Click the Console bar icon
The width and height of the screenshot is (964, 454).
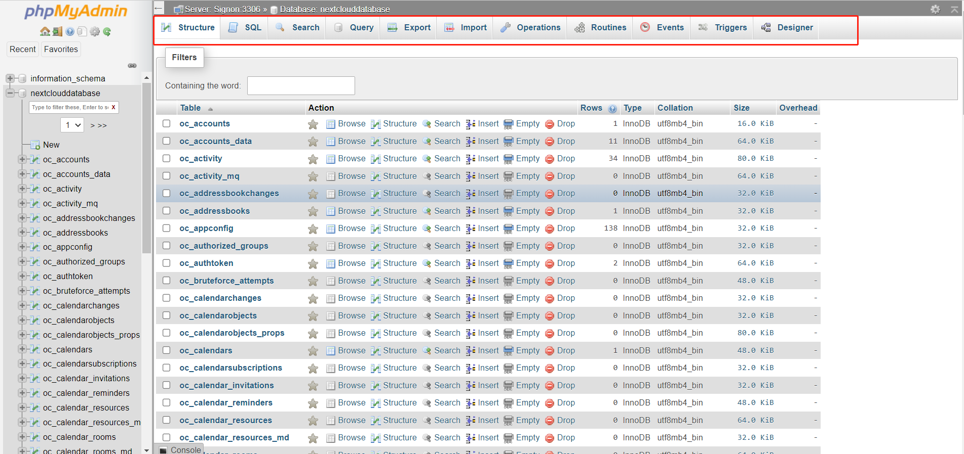[163, 450]
